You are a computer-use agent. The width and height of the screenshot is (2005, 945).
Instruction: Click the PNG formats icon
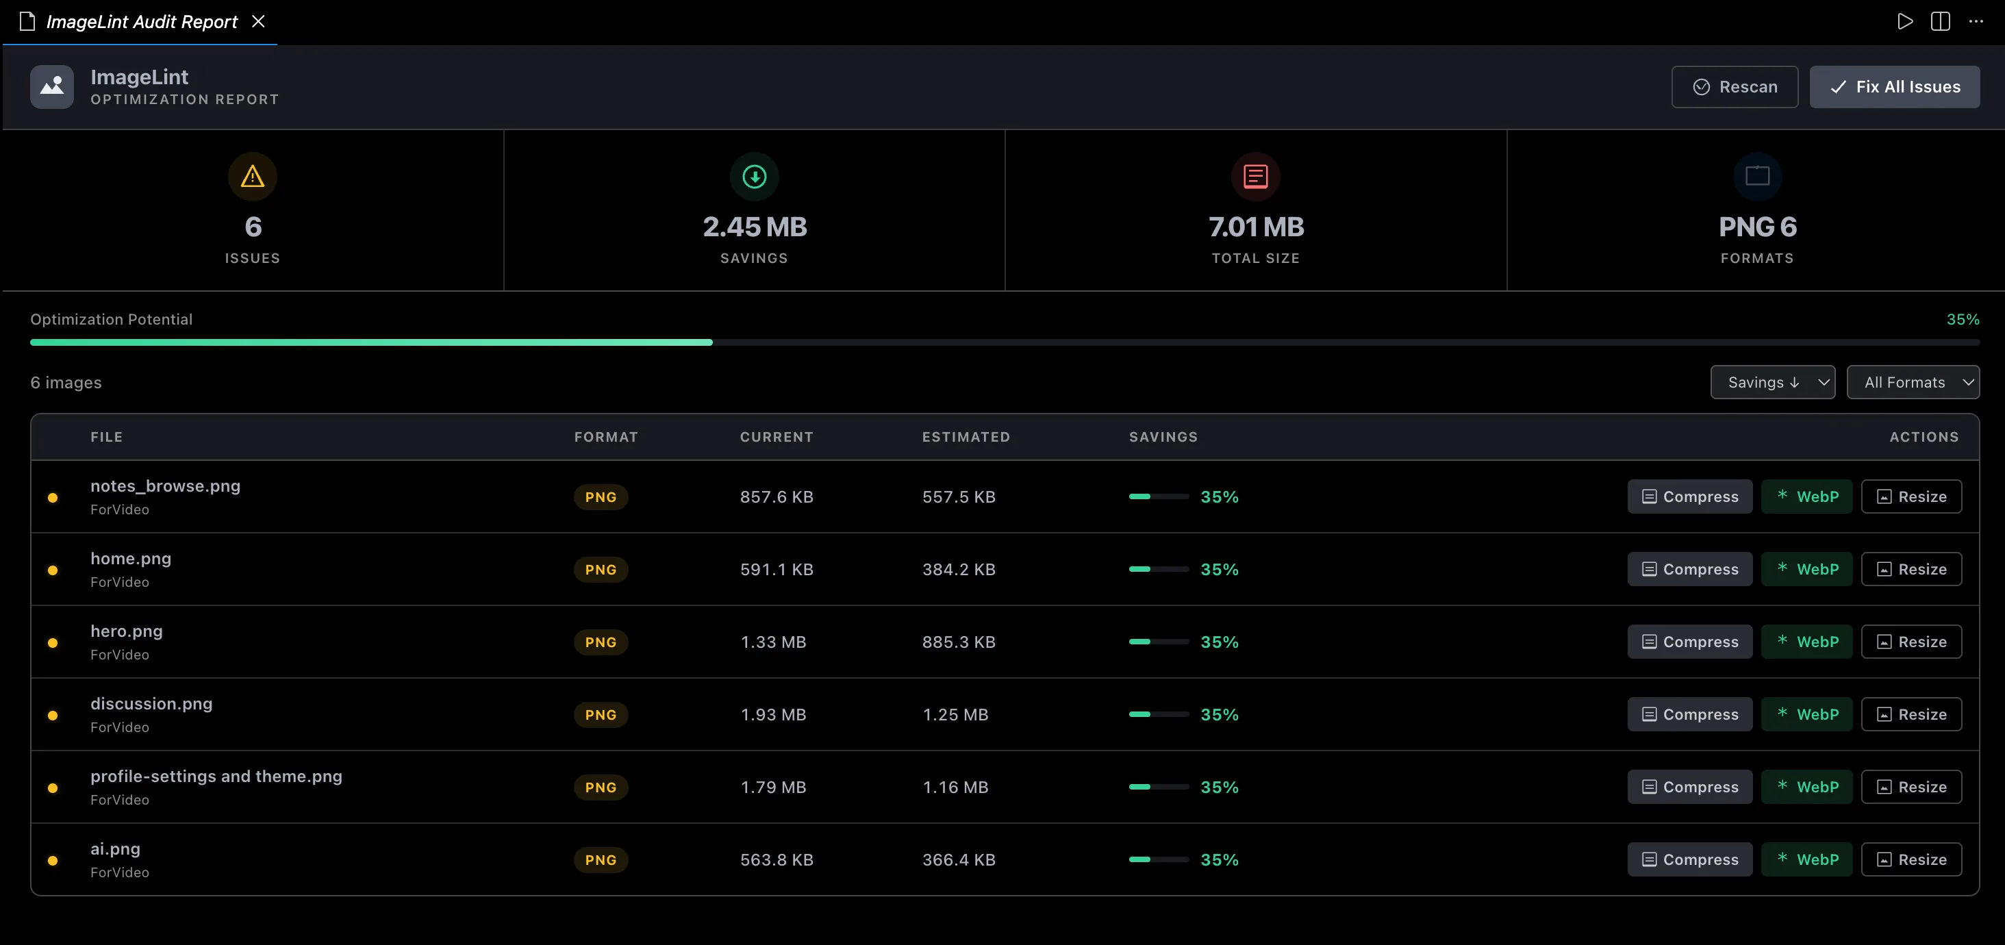coord(1756,177)
